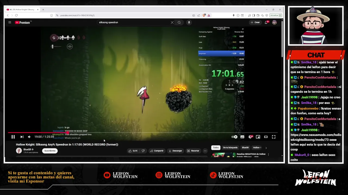The height and width of the screenshot is (195, 348).
Task: Subscribe to BlueSR via Suscribirme
Action: (x=50, y=151)
